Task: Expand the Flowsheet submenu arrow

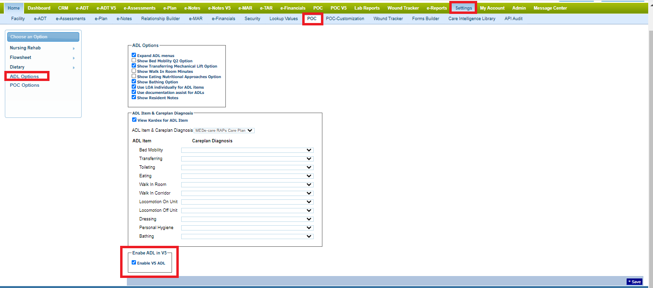Action: pos(74,58)
